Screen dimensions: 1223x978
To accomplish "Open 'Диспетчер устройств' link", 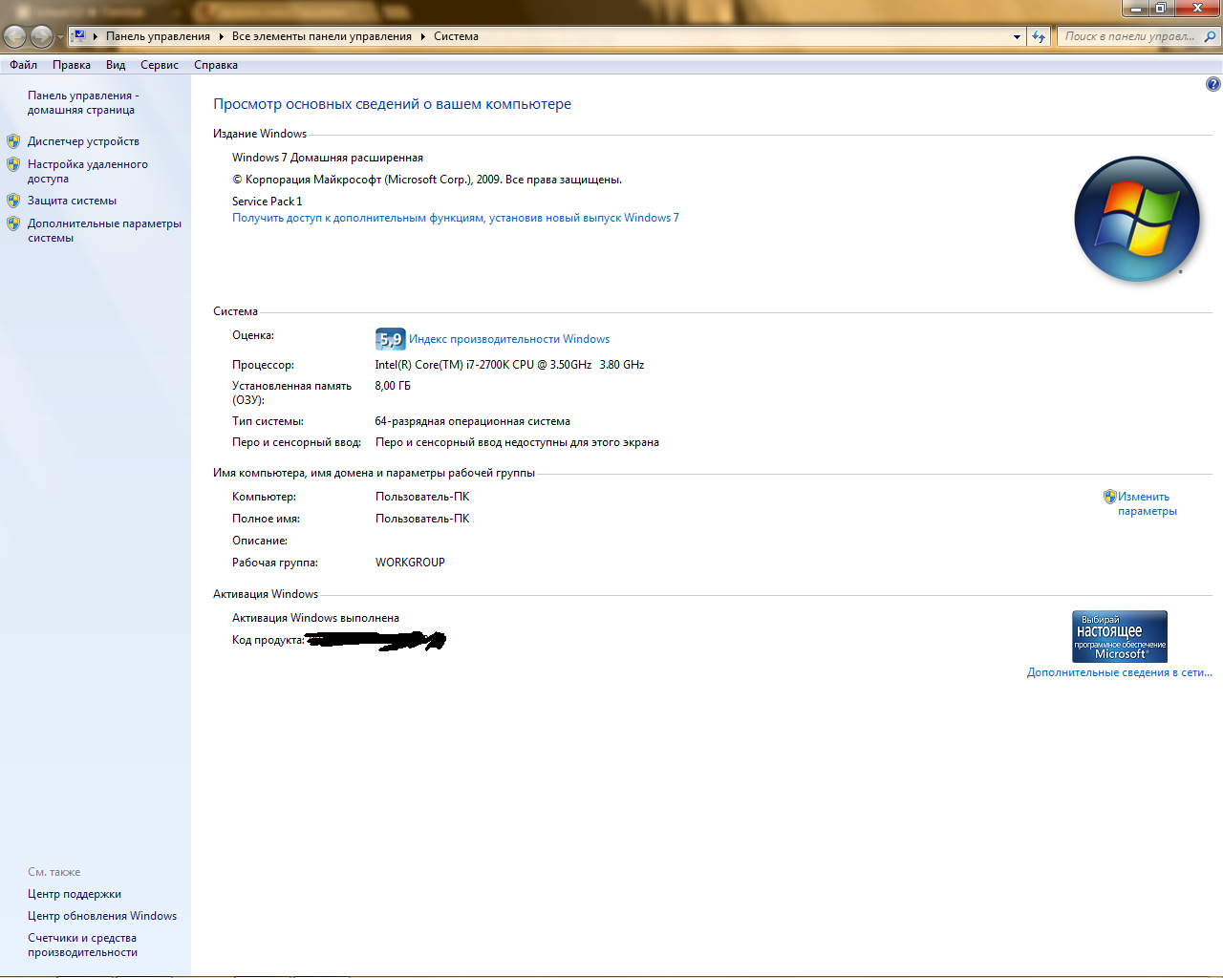I will 83,141.
